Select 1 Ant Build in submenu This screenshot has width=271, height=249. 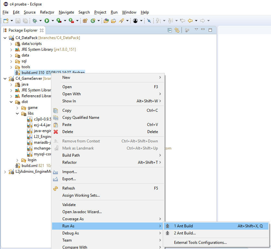click(216, 226)
